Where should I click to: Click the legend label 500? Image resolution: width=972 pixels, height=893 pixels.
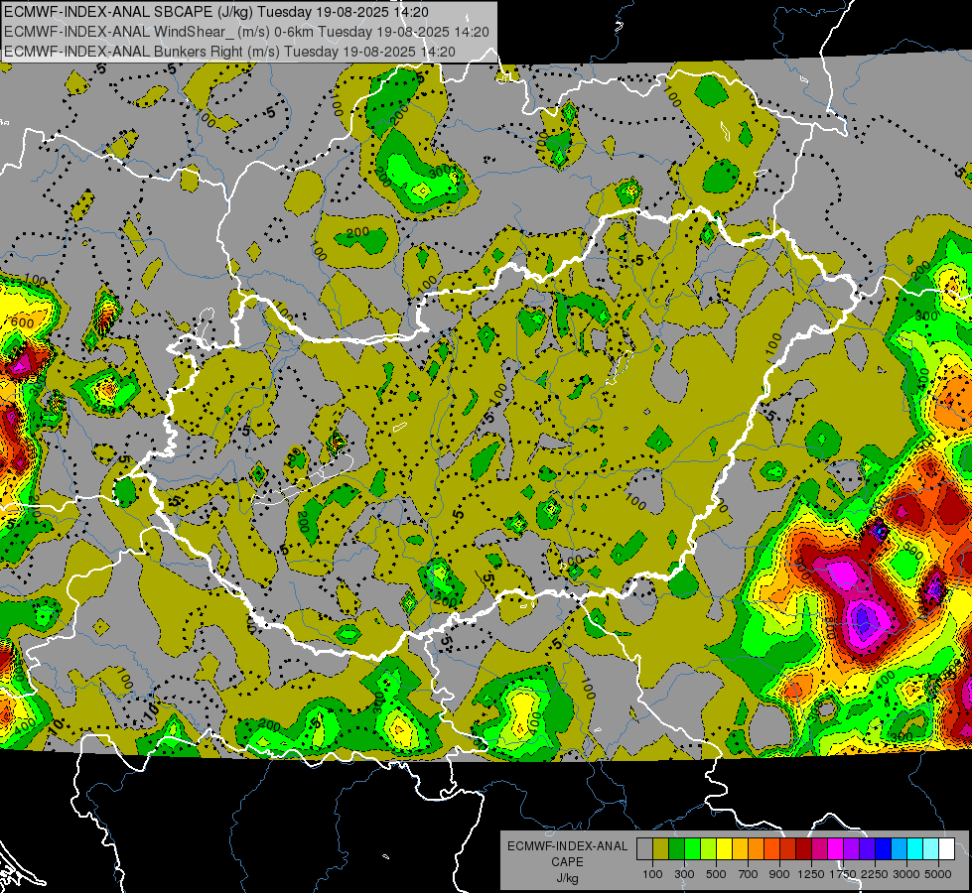pos(716,874)
